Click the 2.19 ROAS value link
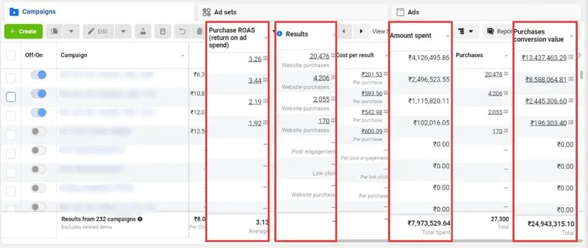Image resolution: width=588 pixels, height=248 pixels. (255, 102)
